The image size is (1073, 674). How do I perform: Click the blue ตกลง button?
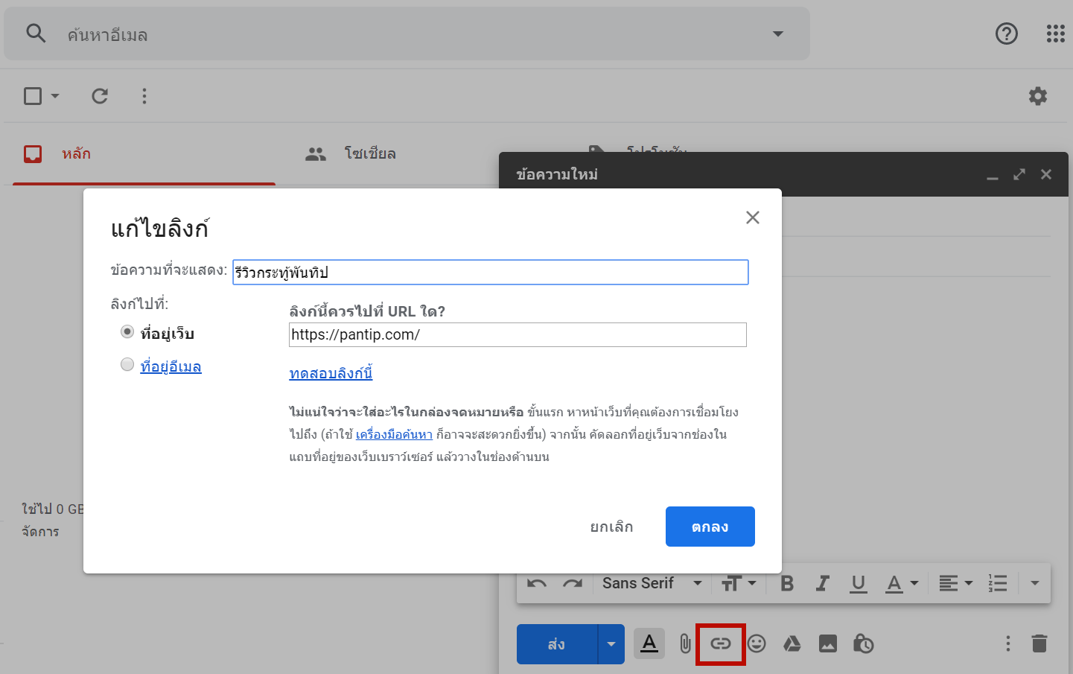coord(710,527)
